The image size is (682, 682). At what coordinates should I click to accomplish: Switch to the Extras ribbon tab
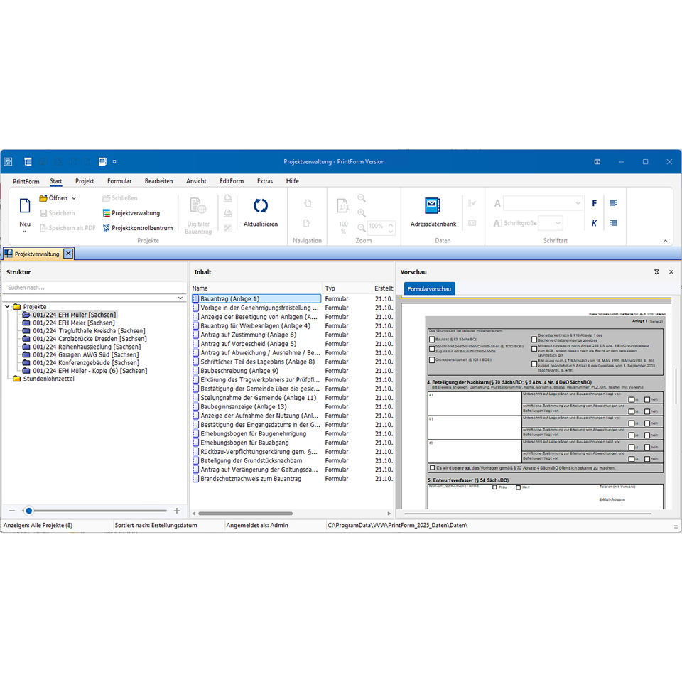point(265,181)
